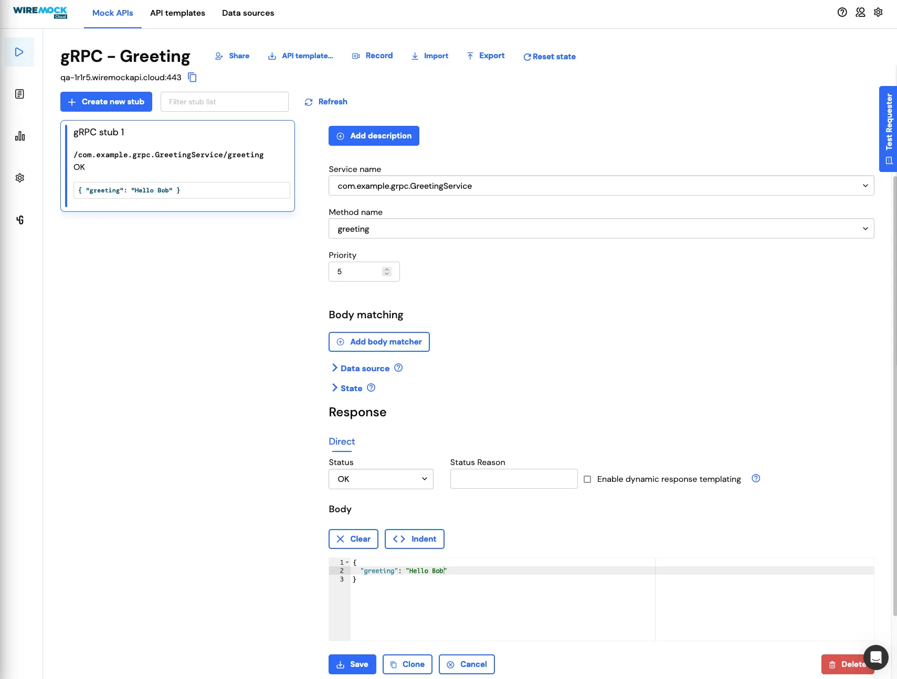The height and width of the screenshot is (679, 897).
Task: Switch to Mock APIs tab
Action: click(113, 13)
